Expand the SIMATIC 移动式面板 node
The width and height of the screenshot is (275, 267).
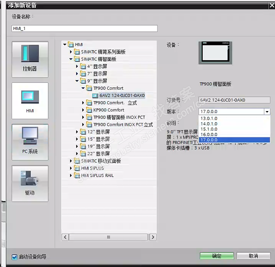[x=71, y=161]
